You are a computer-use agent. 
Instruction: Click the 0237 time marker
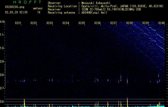[114, 23]
